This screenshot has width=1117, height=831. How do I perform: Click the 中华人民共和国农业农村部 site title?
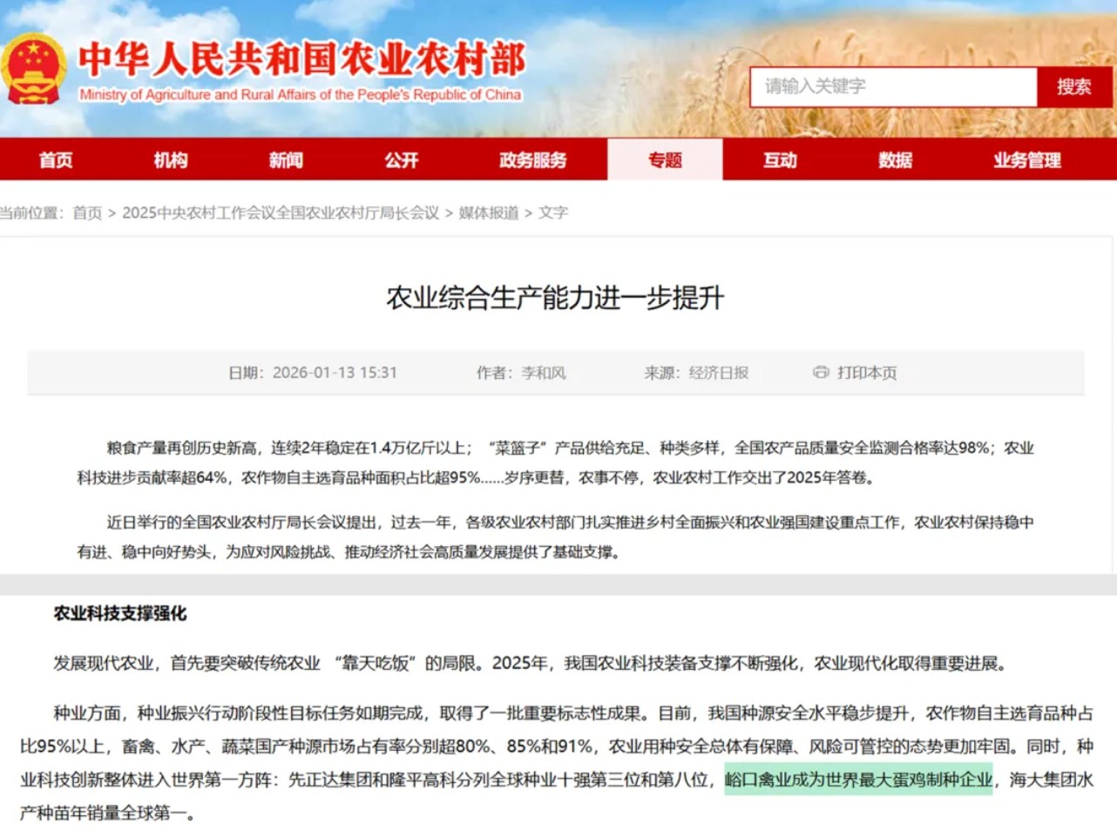301,61
